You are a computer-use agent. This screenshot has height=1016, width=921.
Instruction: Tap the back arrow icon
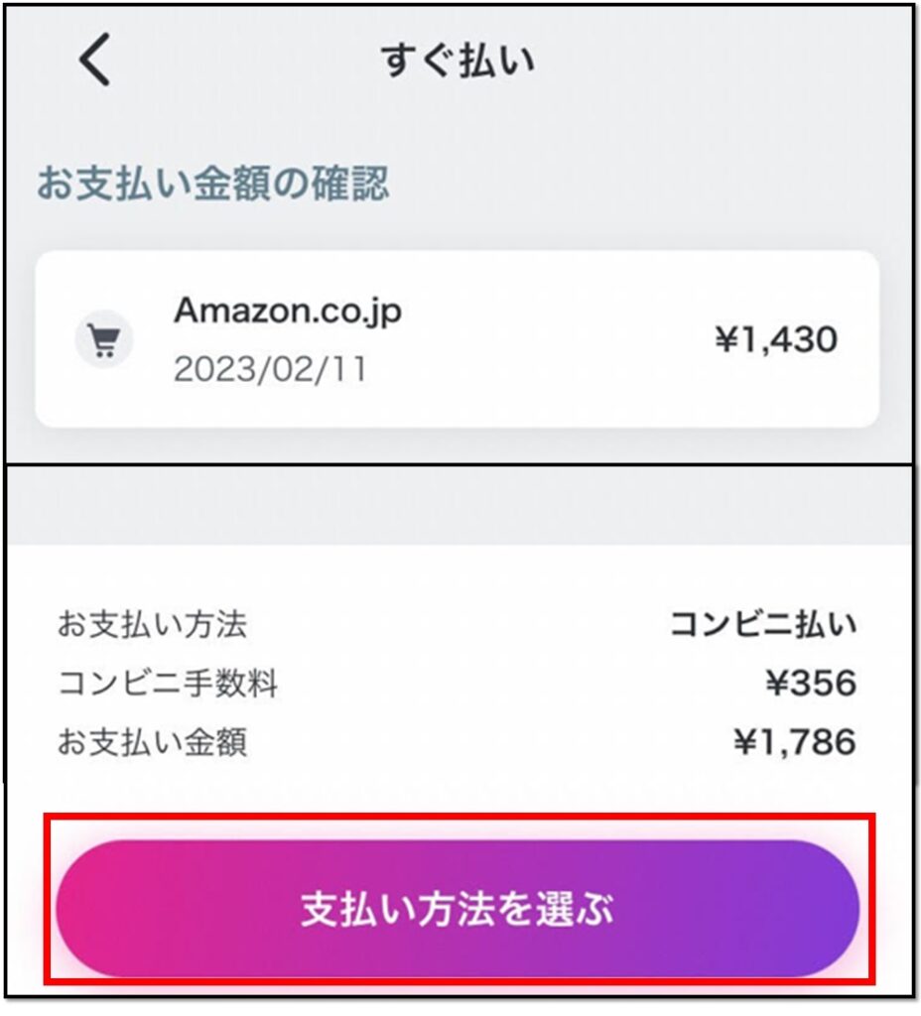point(95,61)
